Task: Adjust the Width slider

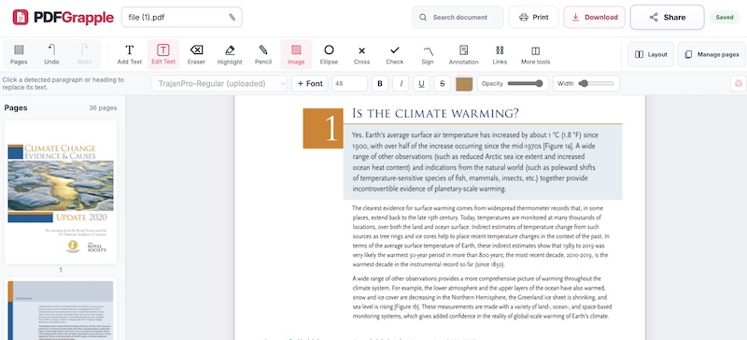Action: 596,83
